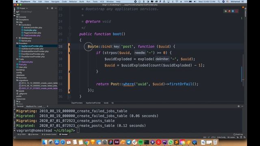Open Figma from the Dock
This screenshot has height=146, width=260.
(x=110, y=142)
